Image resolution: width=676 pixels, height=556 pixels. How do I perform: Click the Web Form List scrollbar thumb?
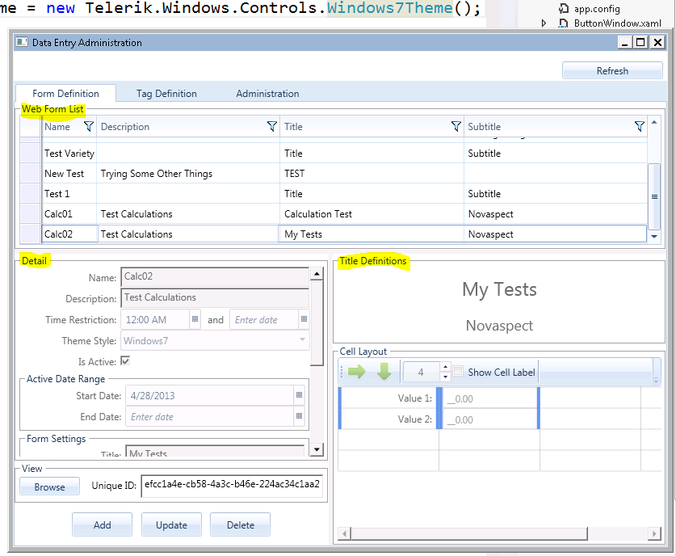[654, 196]
